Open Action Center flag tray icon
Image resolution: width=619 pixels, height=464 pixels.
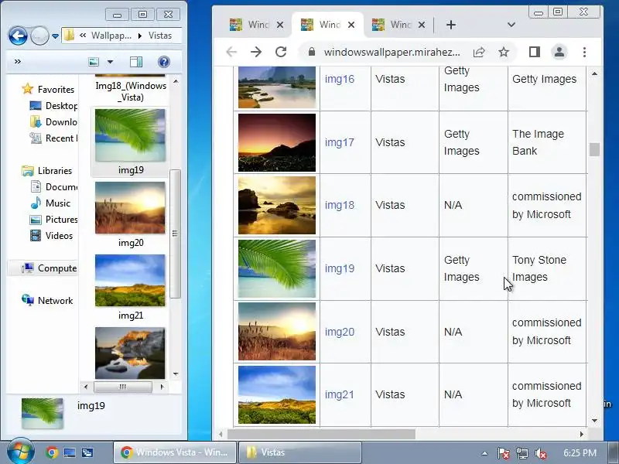[503, 453]
